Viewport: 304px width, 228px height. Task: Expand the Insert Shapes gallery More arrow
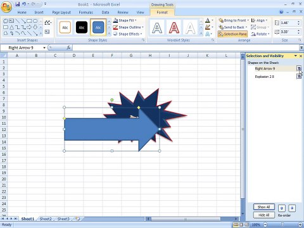[x=41, y=34]
